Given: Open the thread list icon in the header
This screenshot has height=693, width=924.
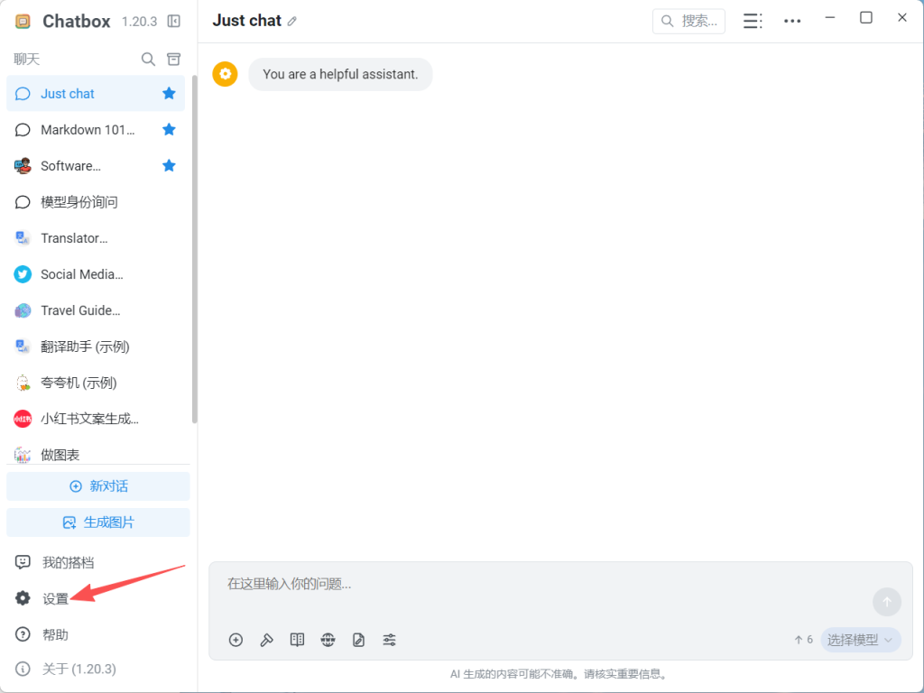Looking at the screenshot, I should coord(752,22).
